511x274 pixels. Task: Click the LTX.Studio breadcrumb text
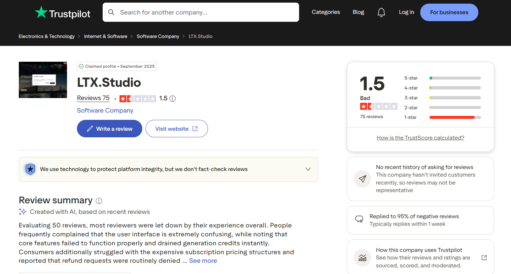pyautogui.click(x=200, y=36)
